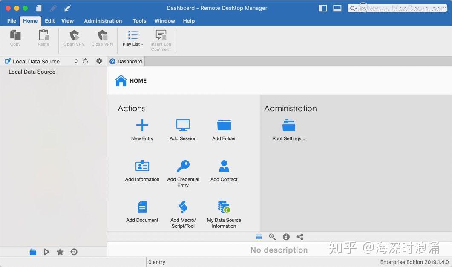Click My Data Source Information icon
Viewport: 452px width, 267px height.
(x=224, y=208)
